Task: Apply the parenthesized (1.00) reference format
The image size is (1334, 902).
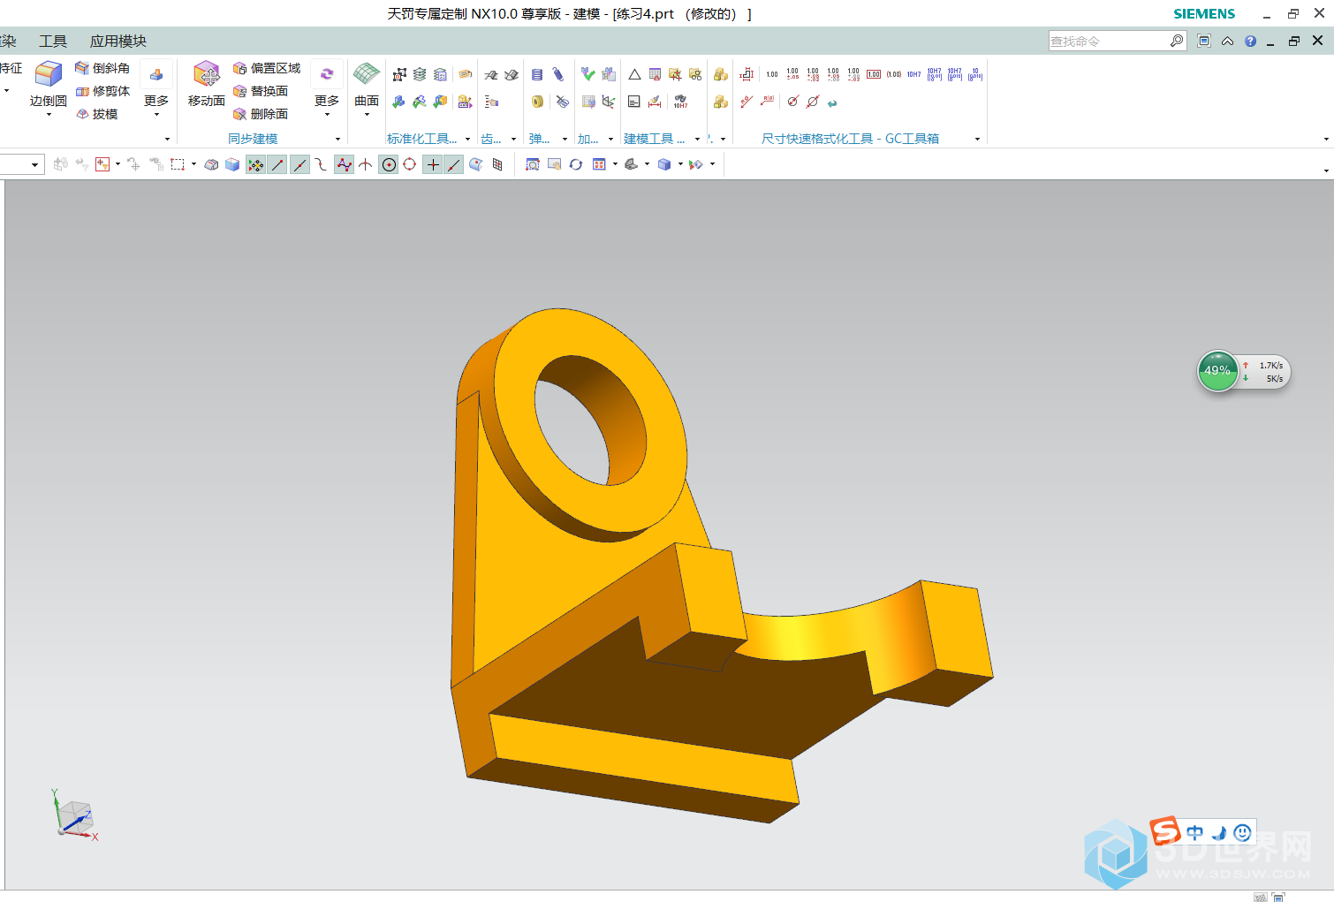Action: click(894, 75)
